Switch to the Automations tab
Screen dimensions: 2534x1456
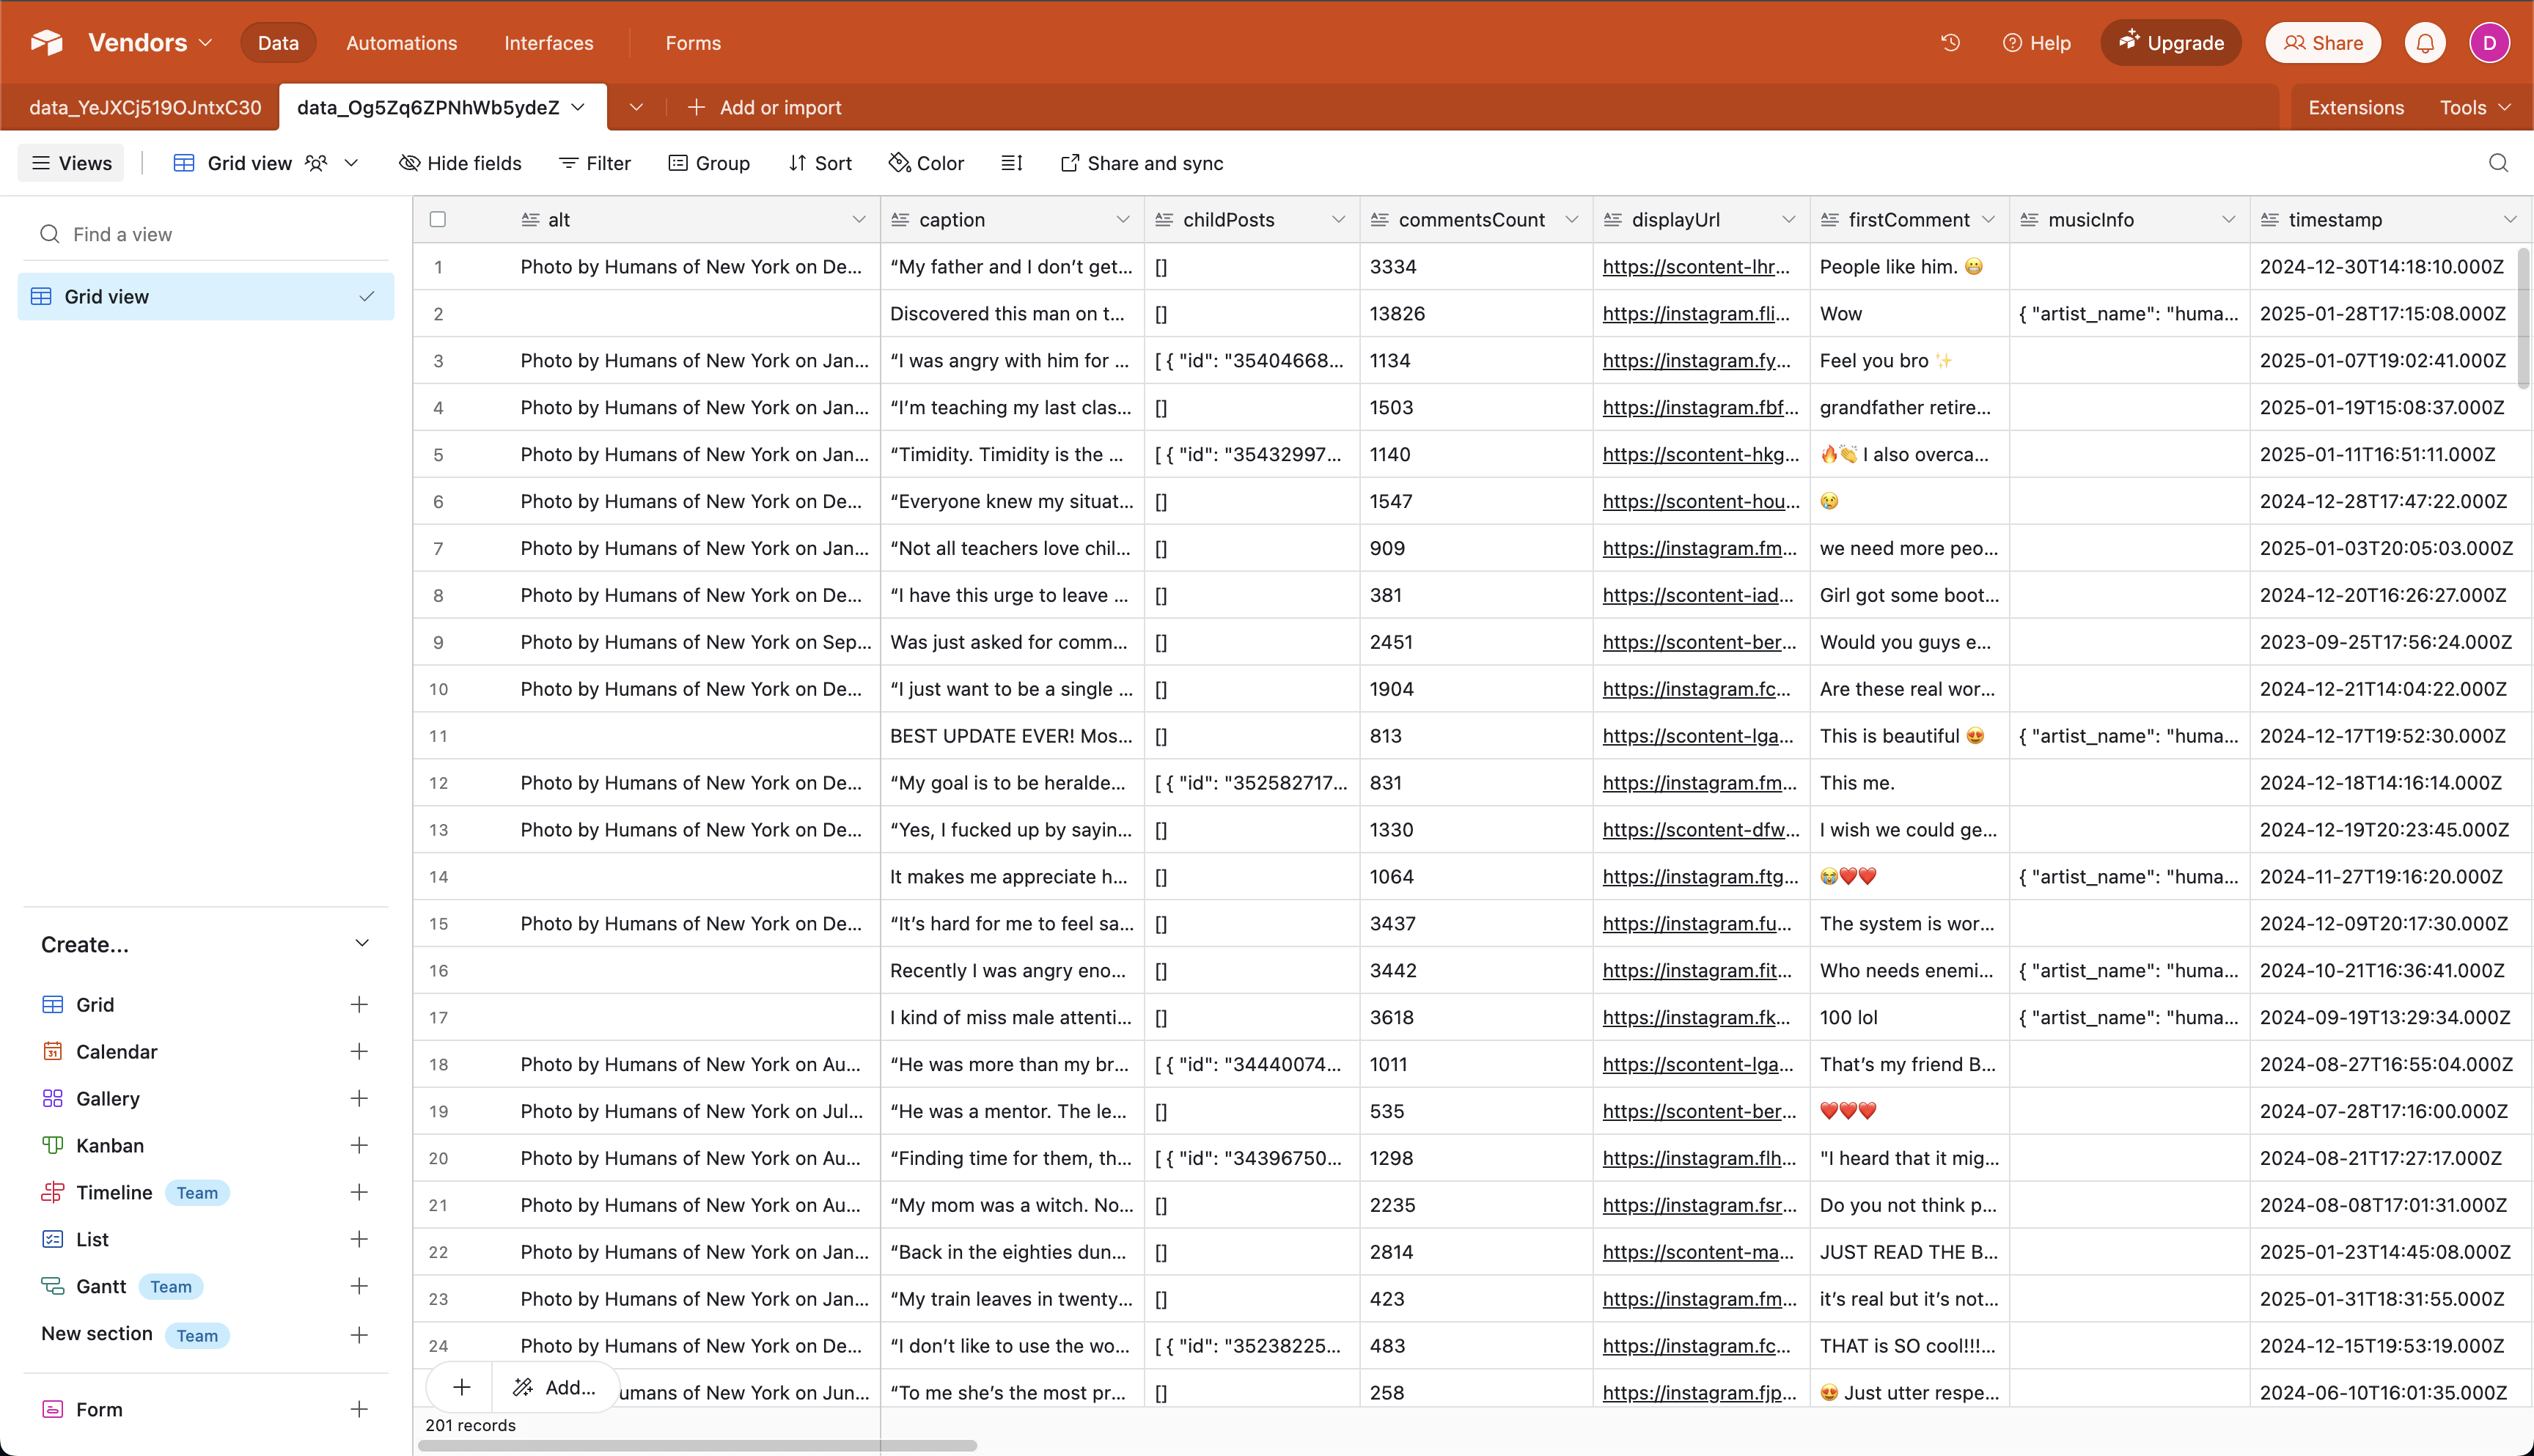coord(400,42)
